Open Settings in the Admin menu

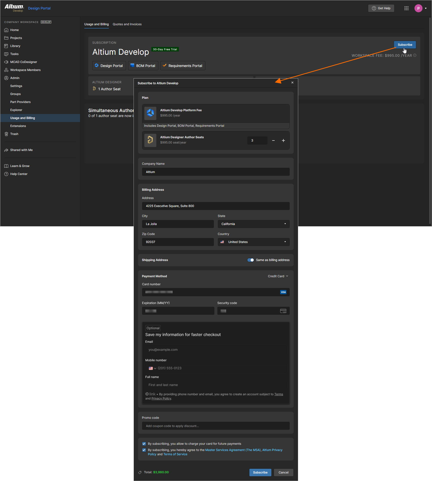tap(16, 86)
